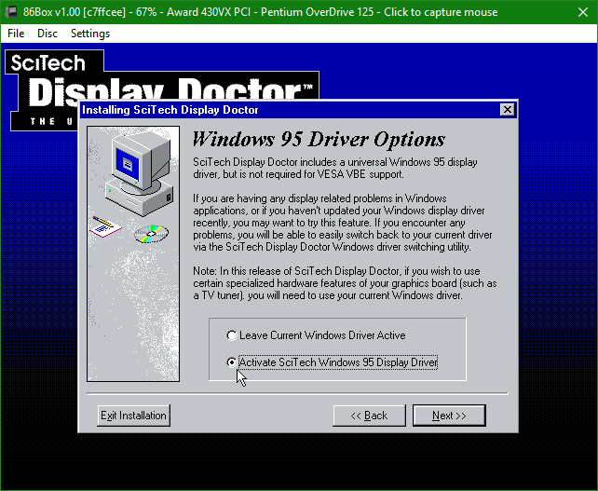Click the CD disc picture in side panel

(152, 234)
